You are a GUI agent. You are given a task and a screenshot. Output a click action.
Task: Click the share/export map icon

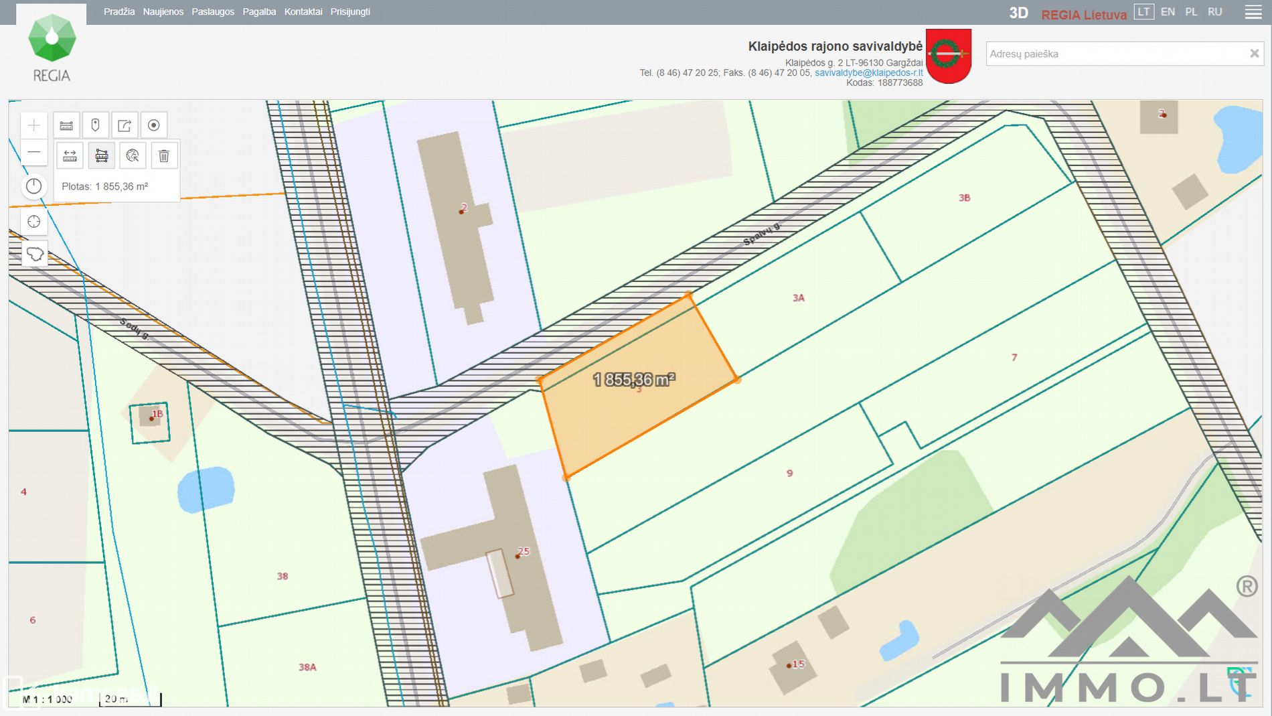[125, 125]
